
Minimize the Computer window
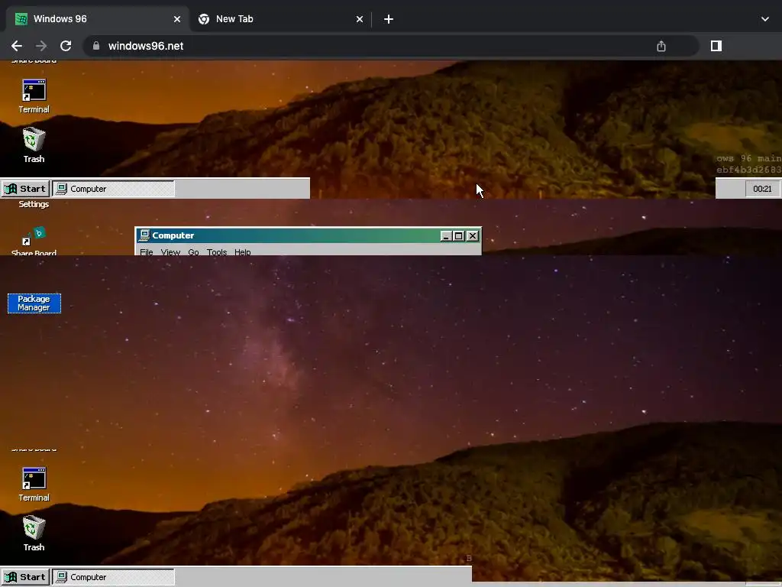pyautogui.click(x=446, y=235)
